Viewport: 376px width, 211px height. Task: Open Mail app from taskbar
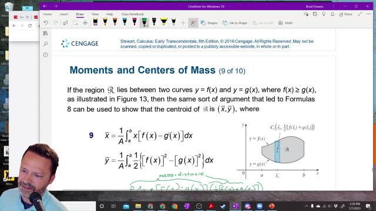(x=126, y=206)
